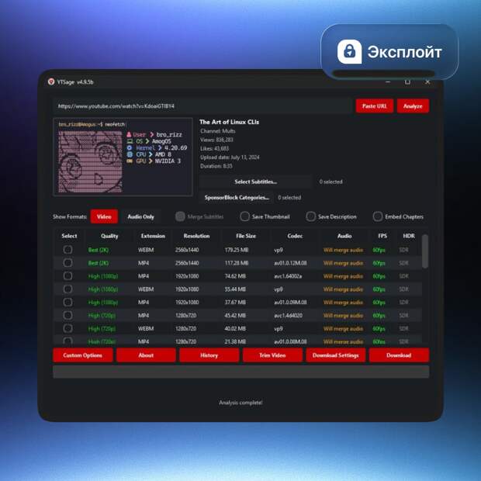Viewport: 481px width, 481px height.
Task: Open the Select Subtitles chooser
Action: point(255,182)
